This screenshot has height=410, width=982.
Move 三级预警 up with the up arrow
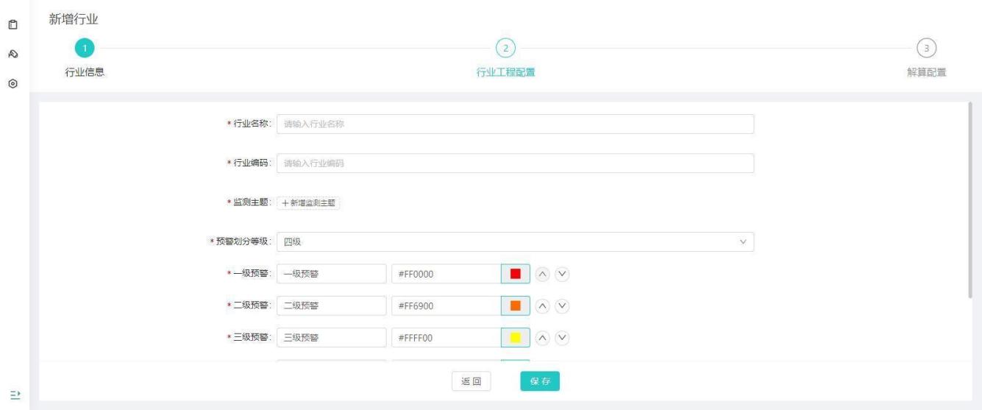click(542, 338)
